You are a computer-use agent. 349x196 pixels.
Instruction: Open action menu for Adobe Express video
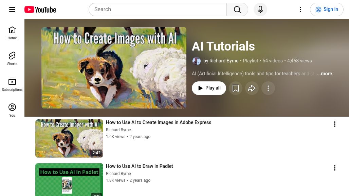(x=334, y=124)
